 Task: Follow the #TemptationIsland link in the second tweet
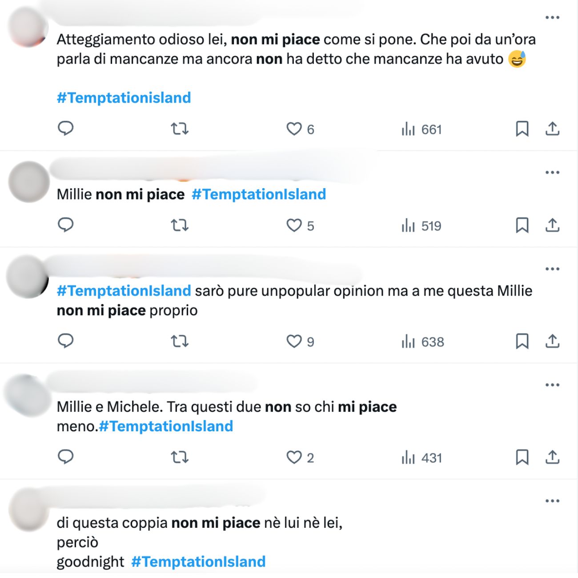click(x=259, y=194)
